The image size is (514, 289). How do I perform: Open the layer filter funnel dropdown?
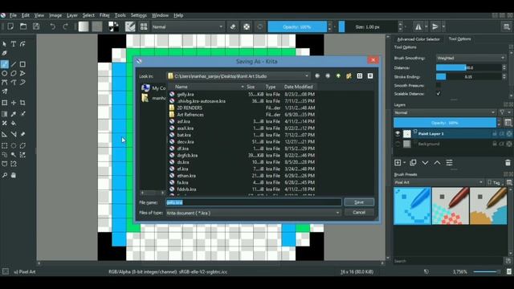coord(504,112)
